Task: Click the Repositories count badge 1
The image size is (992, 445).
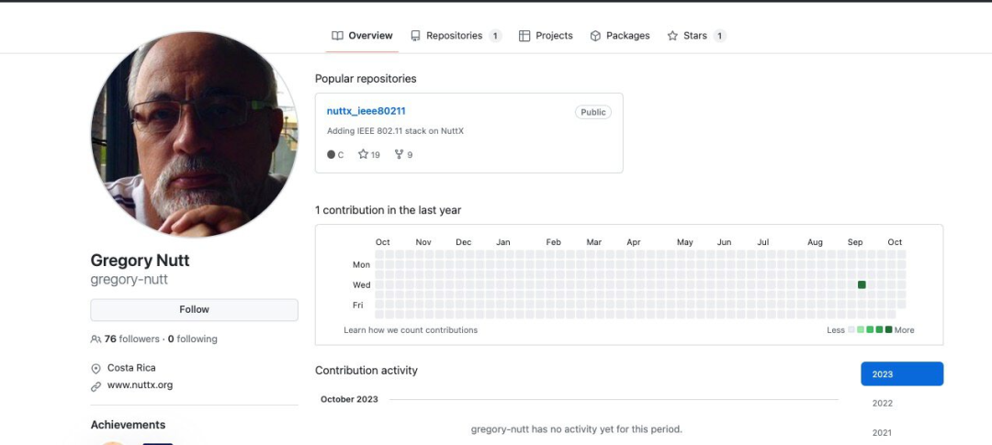Action: (495, 36)
